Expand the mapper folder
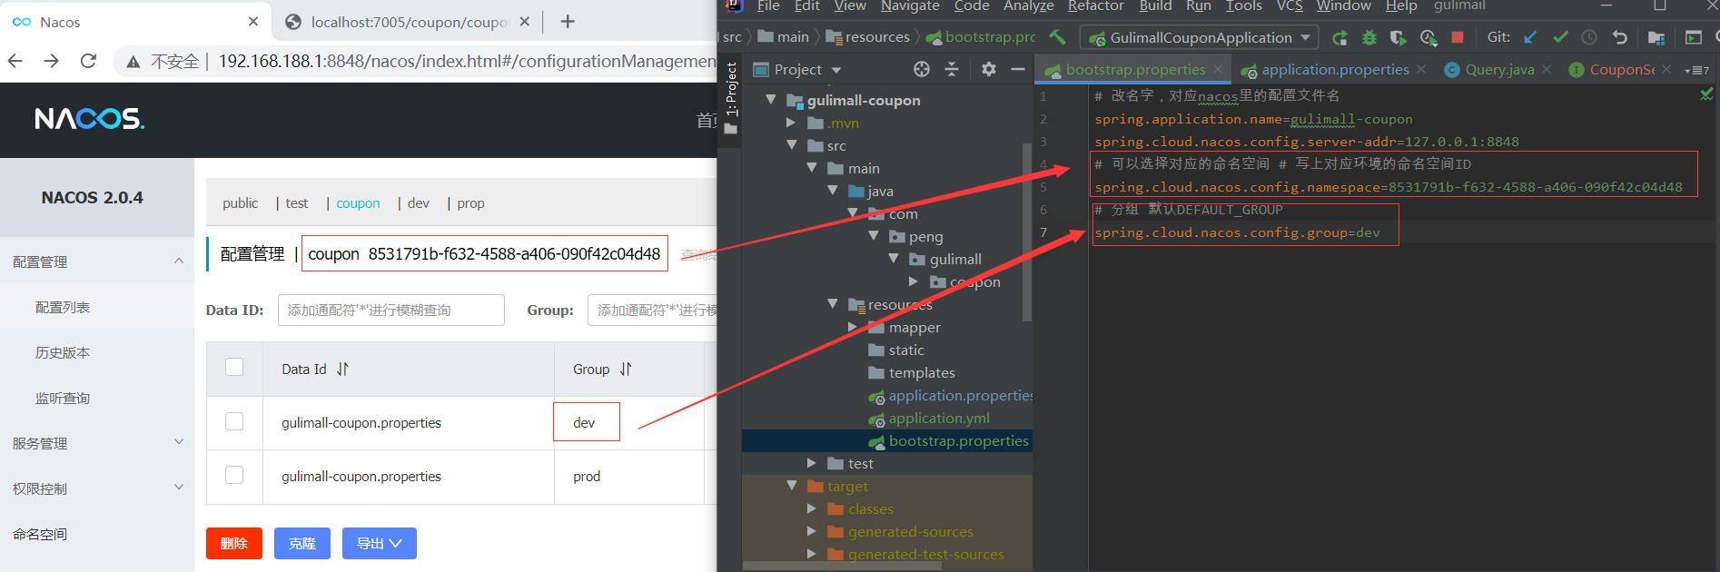 coord(853,327)
